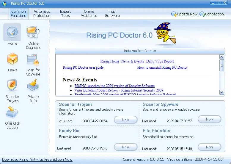Click the Scan for Spyware panel heading
The height and width of the screenshot is (164, 231).
coord(161,104)
